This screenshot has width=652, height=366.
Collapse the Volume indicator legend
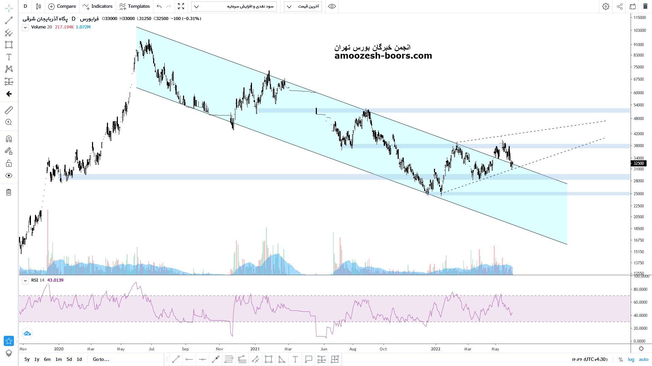(x=25, y=27)
